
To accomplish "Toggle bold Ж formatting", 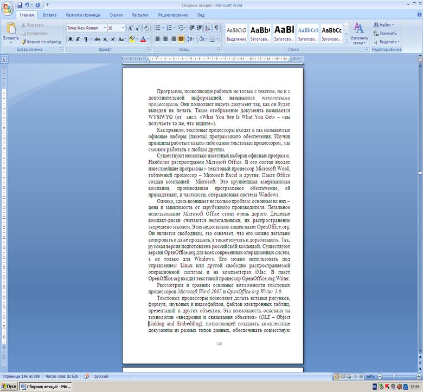I will coord(70,39).
